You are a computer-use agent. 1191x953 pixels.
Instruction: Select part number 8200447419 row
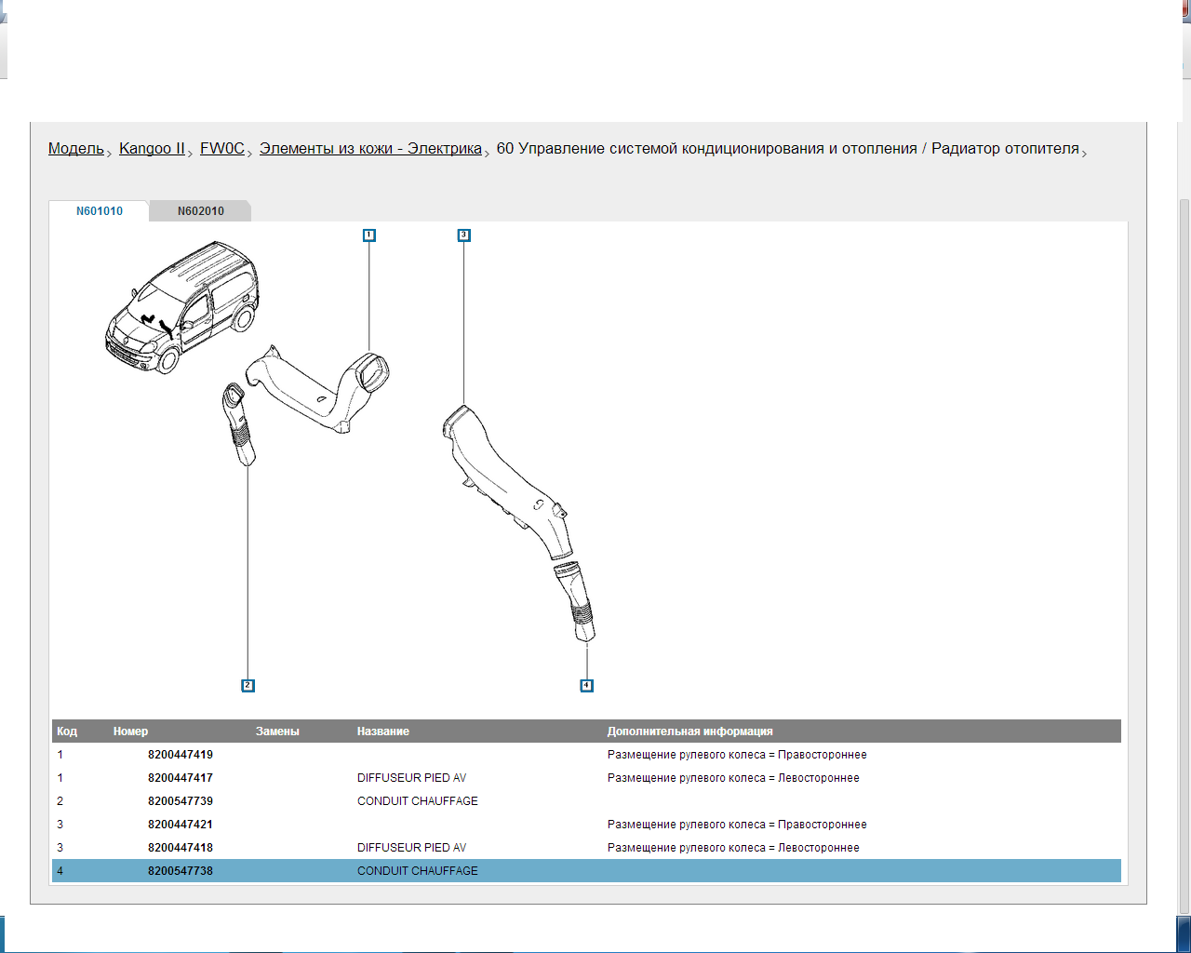click(x=586, y=755)
